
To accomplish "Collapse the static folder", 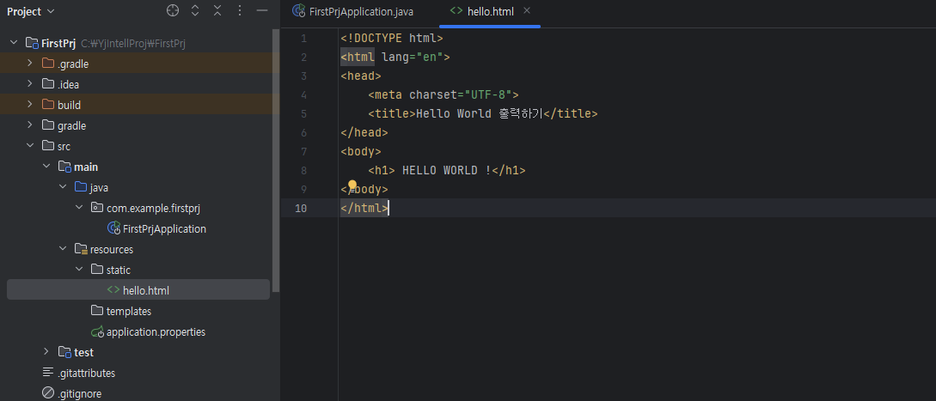I will tap(78, 270).
